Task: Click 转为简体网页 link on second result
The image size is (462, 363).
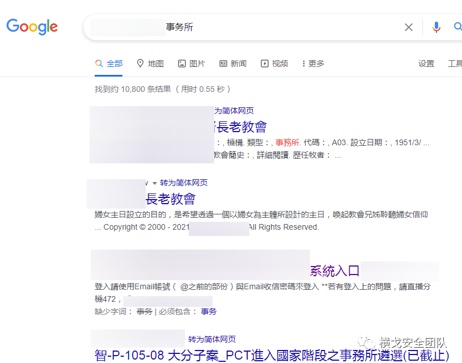Action: [x=184, y=183]
